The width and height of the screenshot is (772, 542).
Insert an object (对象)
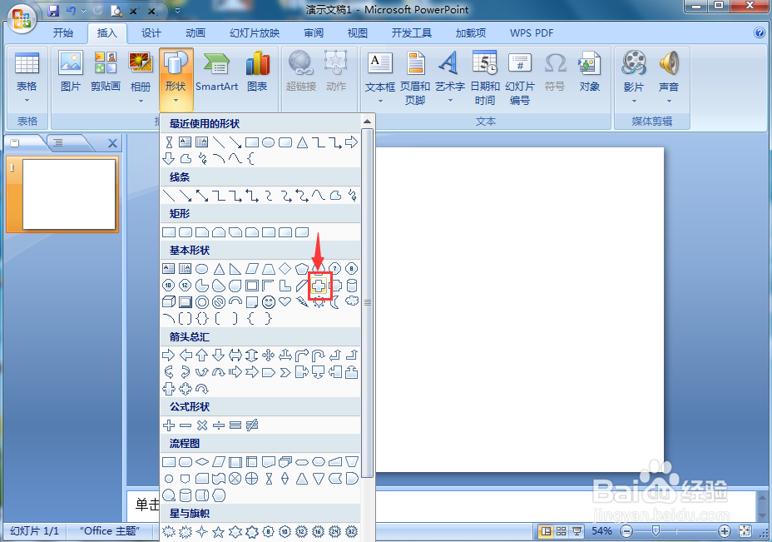589,72
